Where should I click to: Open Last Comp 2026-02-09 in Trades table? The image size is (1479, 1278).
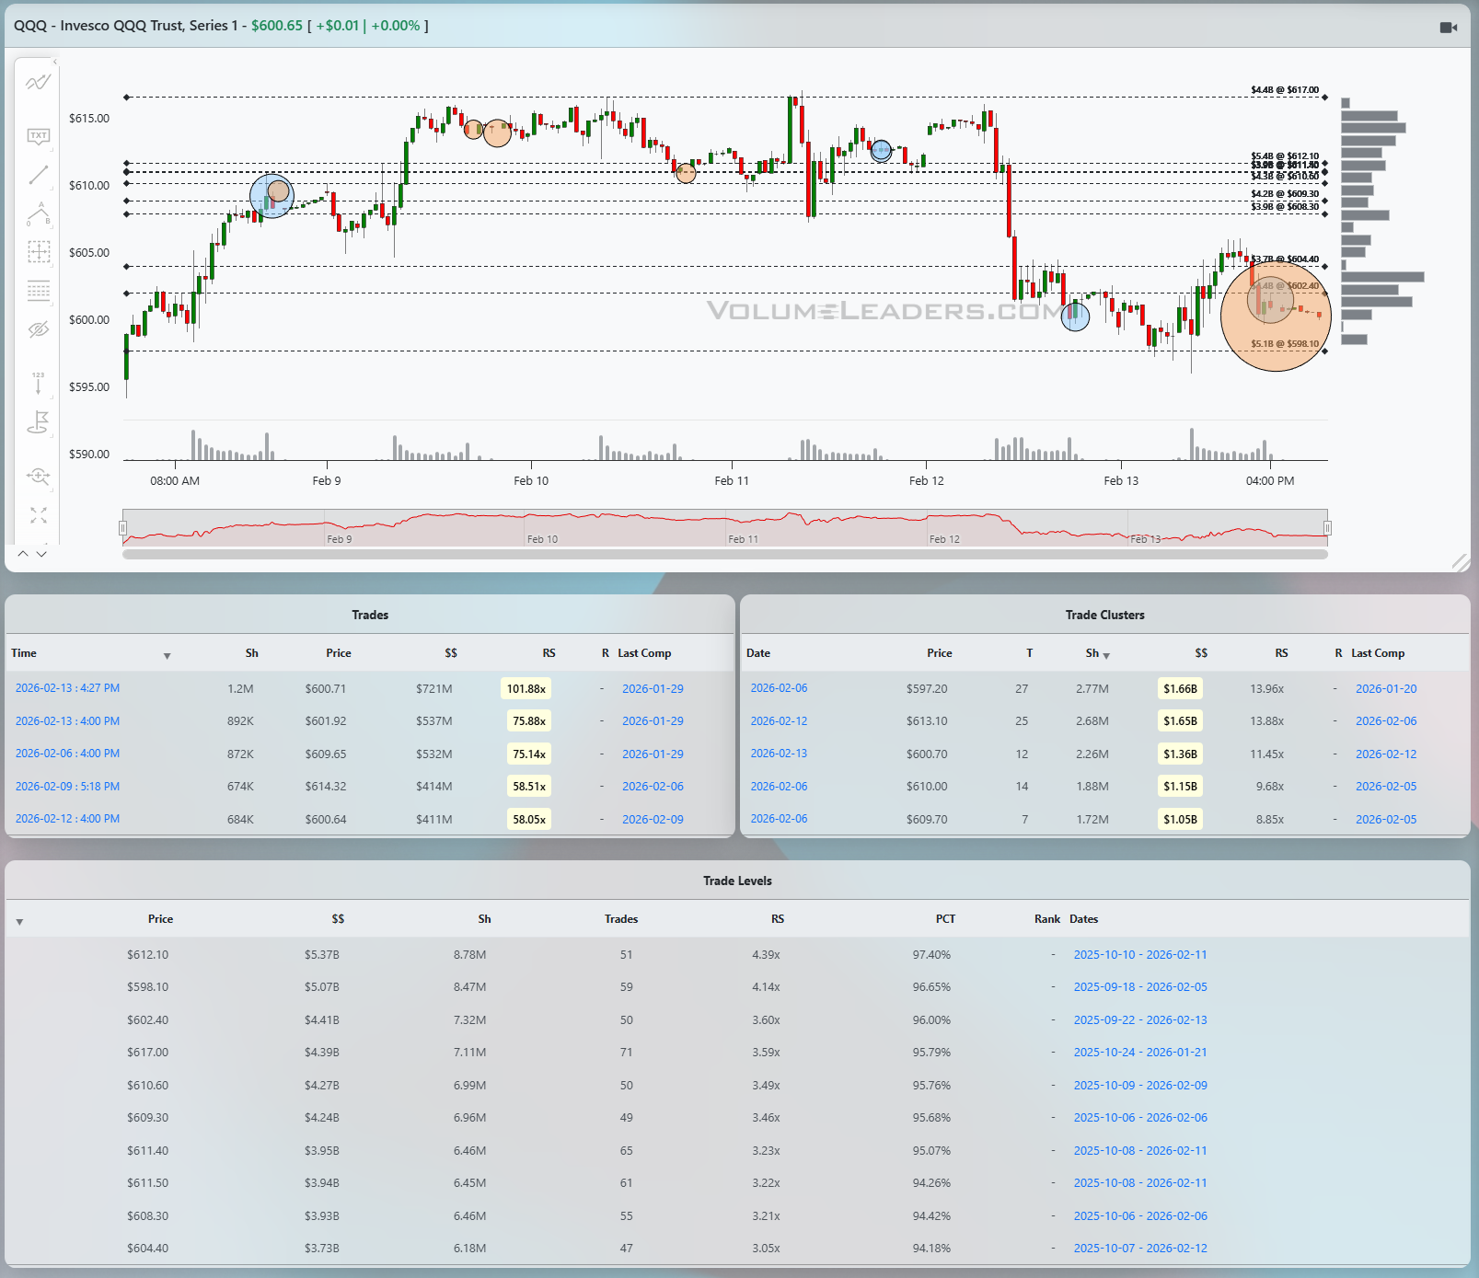653,820
